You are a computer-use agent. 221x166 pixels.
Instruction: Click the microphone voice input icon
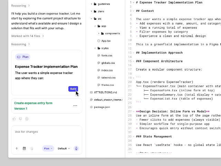tap(76, 148)
